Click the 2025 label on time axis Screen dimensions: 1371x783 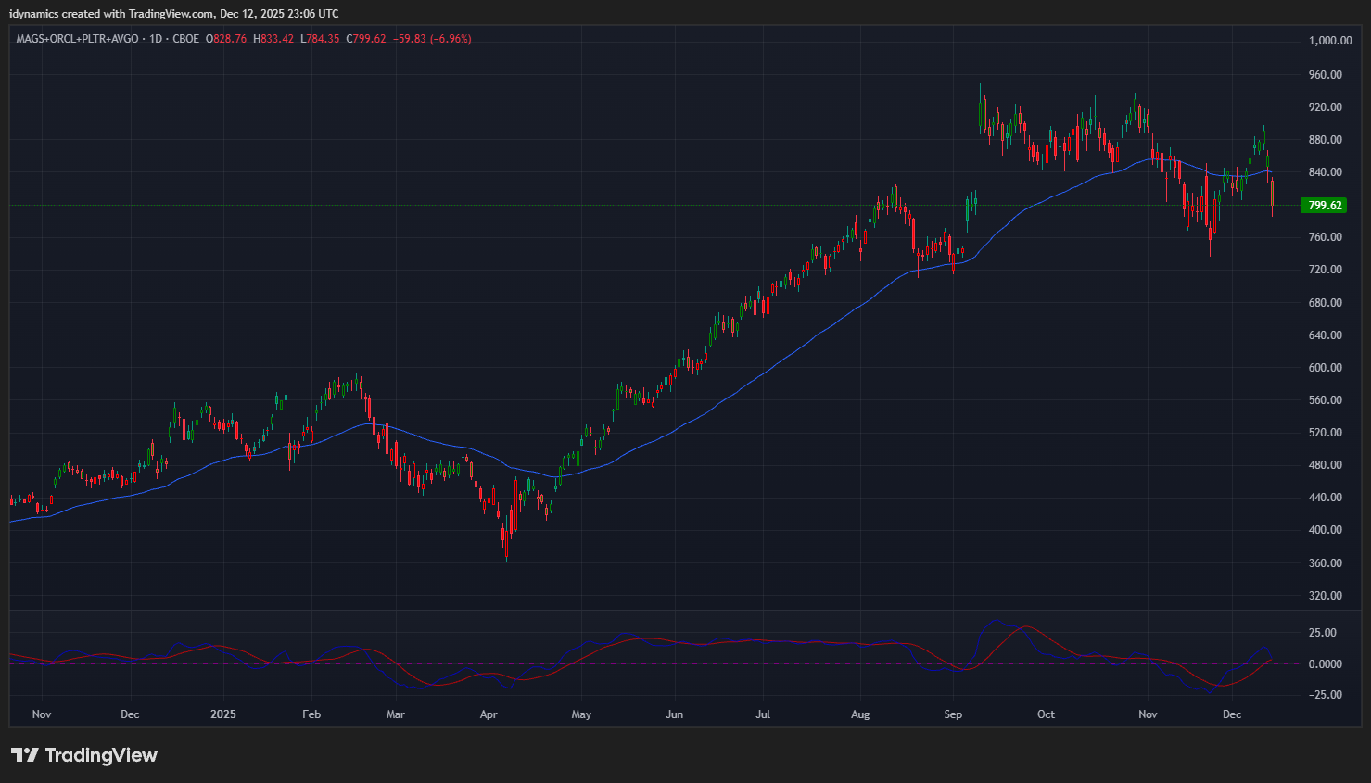point(222,714)
